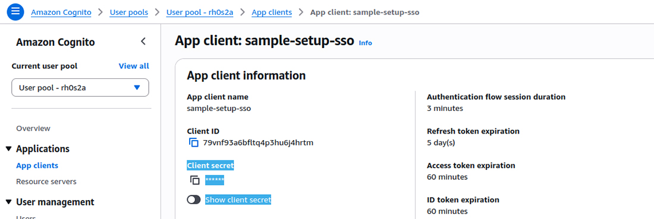Click the Access token expiration 60 minutes value
654x219 pixels.
447,177
